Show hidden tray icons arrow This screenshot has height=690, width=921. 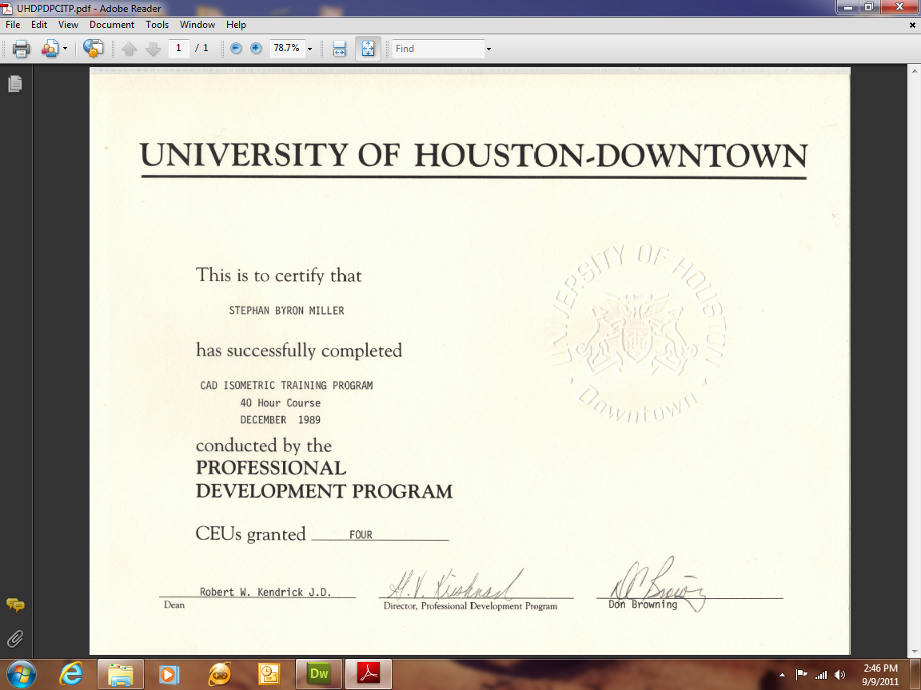click(782, 675)
